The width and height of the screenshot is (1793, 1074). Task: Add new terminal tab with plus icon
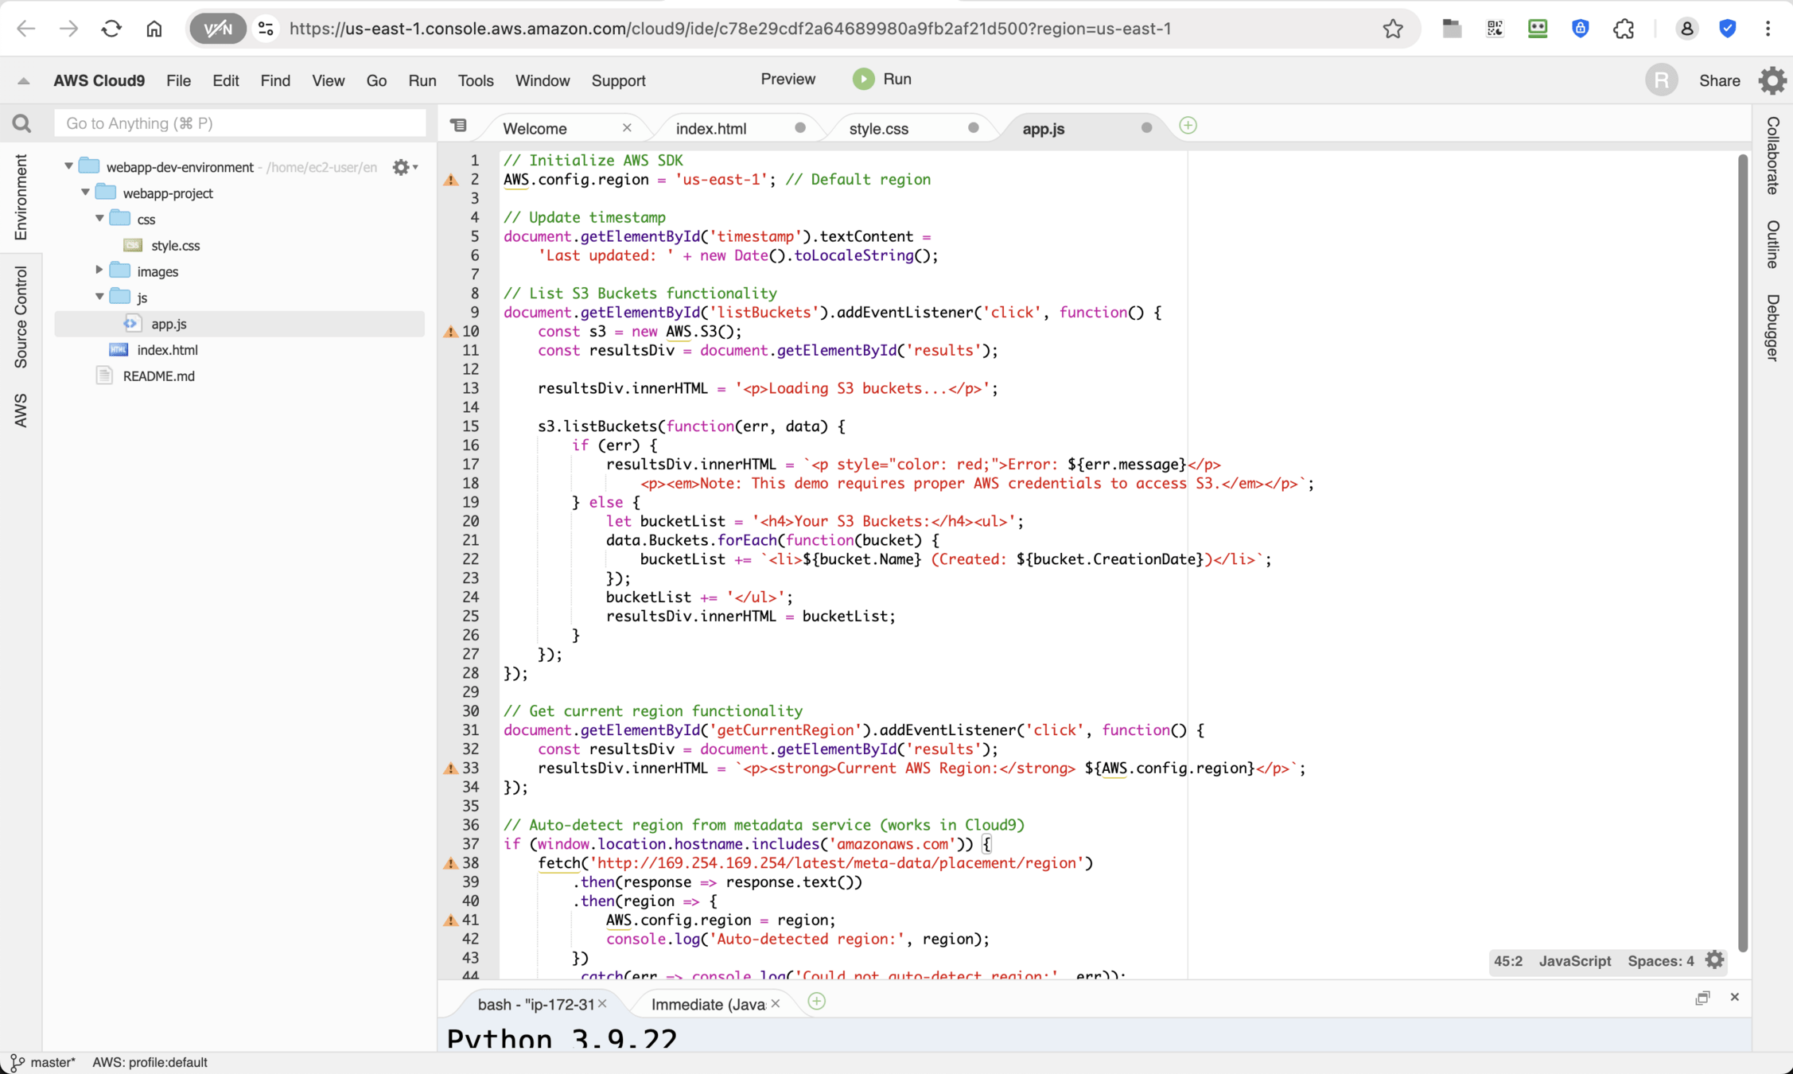[x=816, y=1002]
